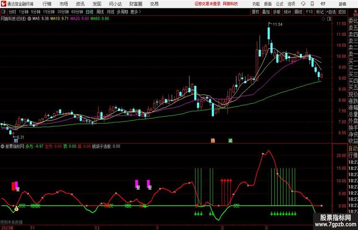
Task: Open the 问小达 menu
Action: coord(115,4)
